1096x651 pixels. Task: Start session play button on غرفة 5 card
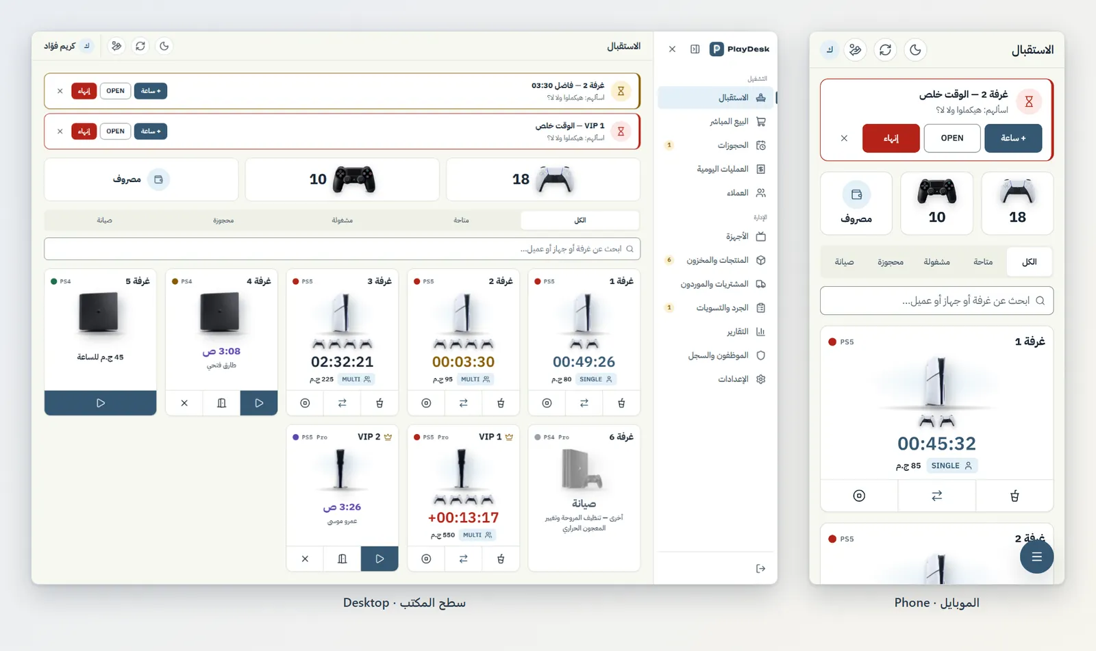coord(101,403)
